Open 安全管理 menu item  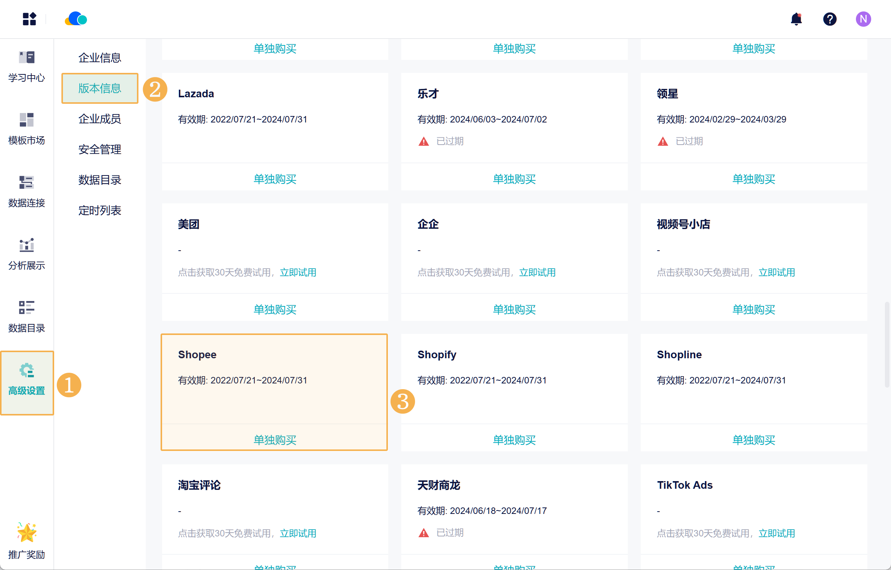[100, 149]
